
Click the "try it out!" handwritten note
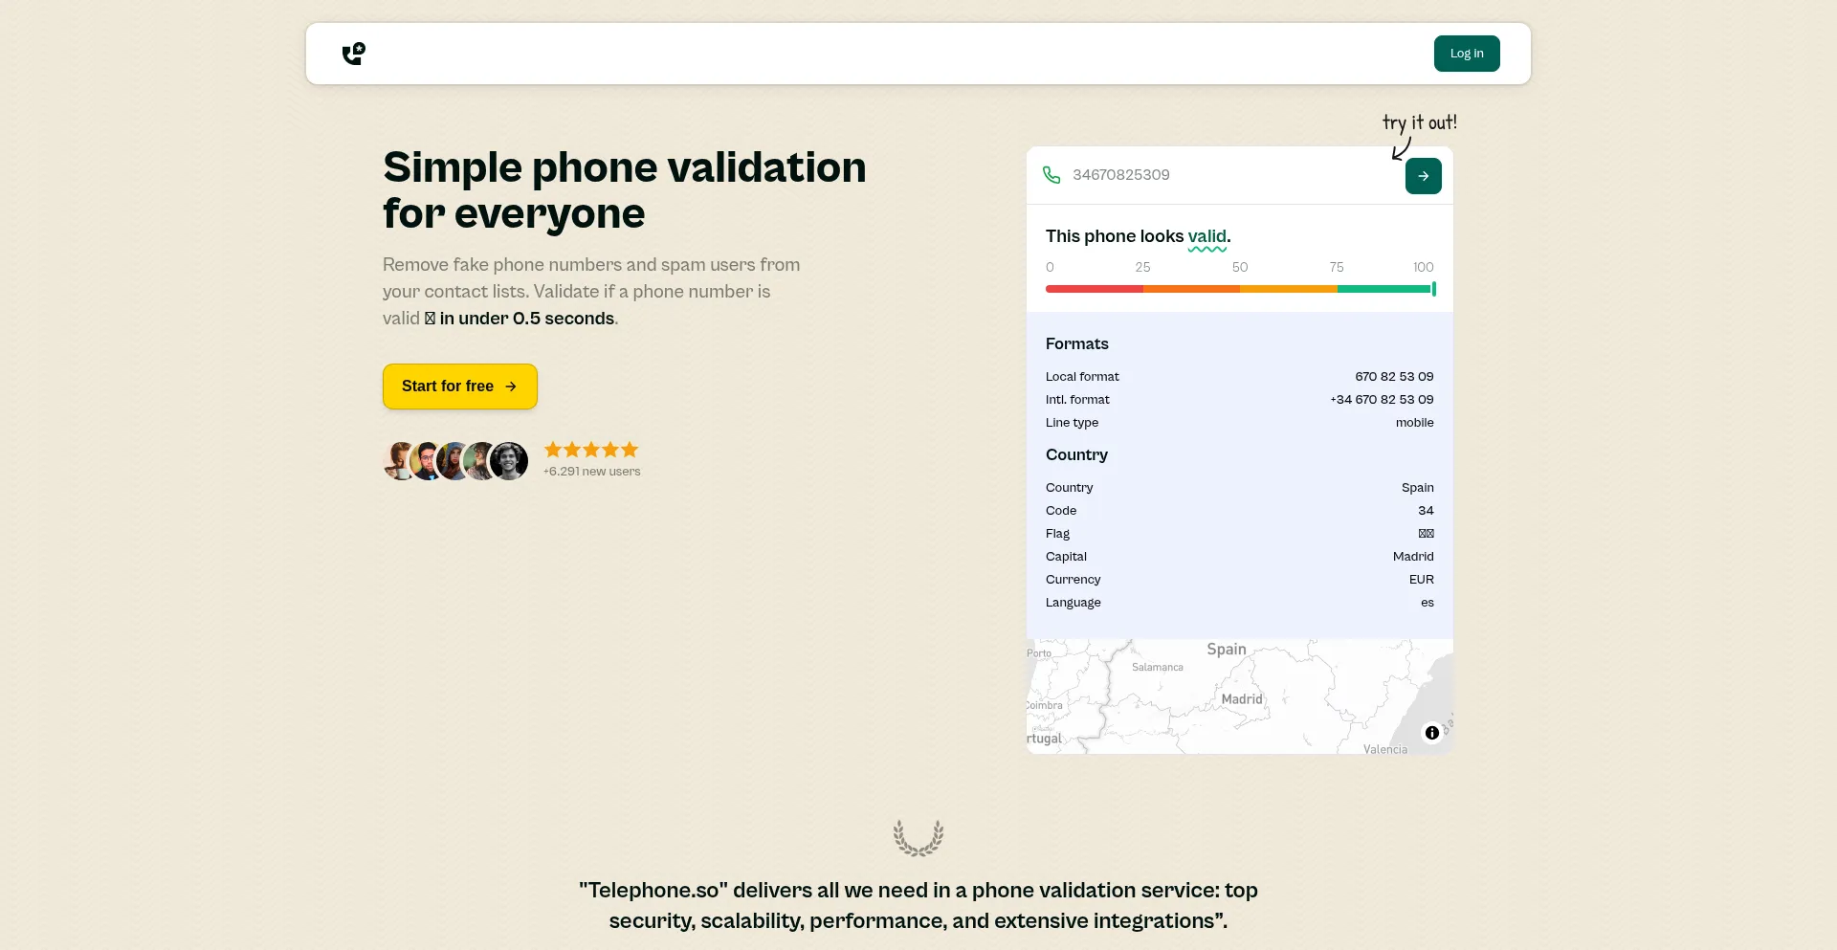[1419, 122]
